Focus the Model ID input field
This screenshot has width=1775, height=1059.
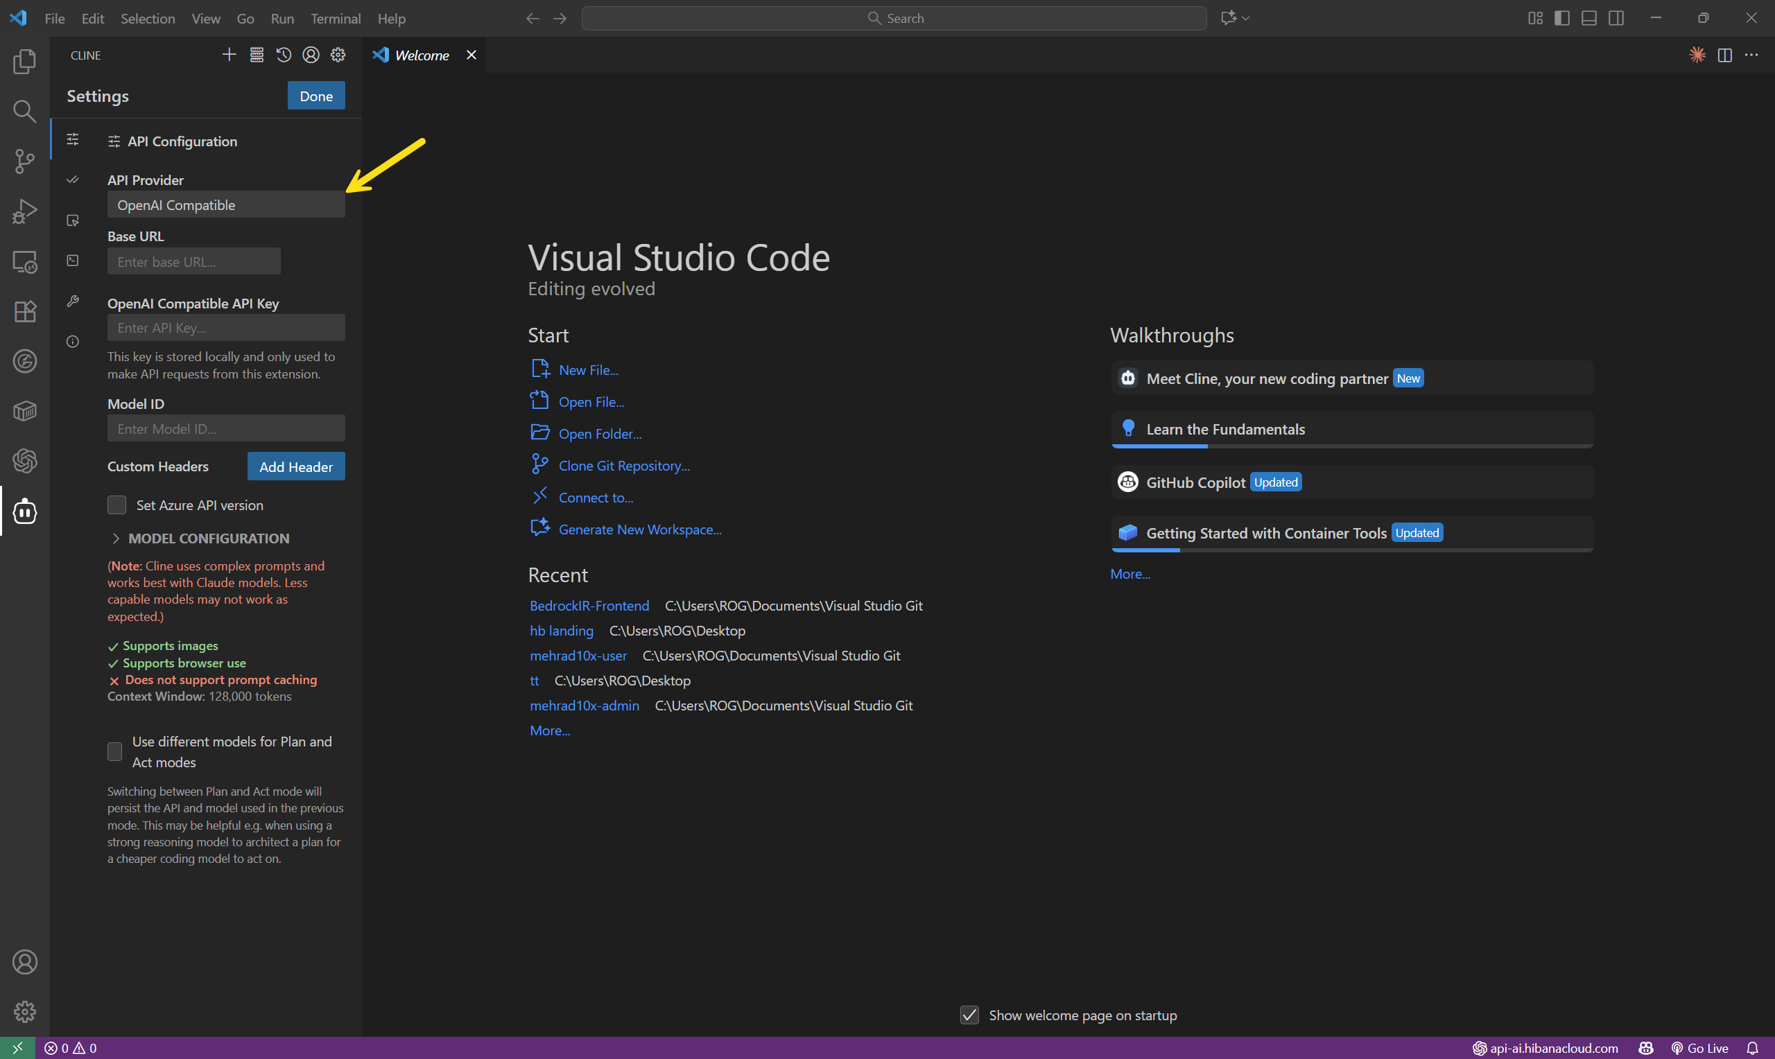(226, 428)
